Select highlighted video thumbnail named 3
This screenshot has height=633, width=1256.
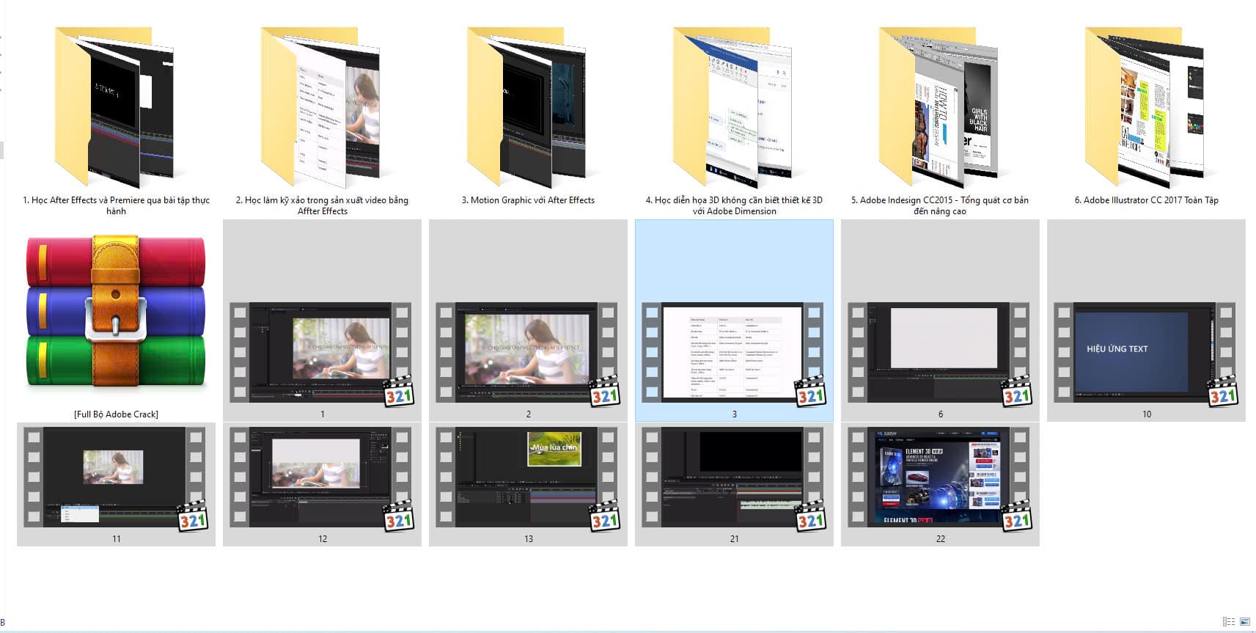pyautogui.click(x=734, y=352)
